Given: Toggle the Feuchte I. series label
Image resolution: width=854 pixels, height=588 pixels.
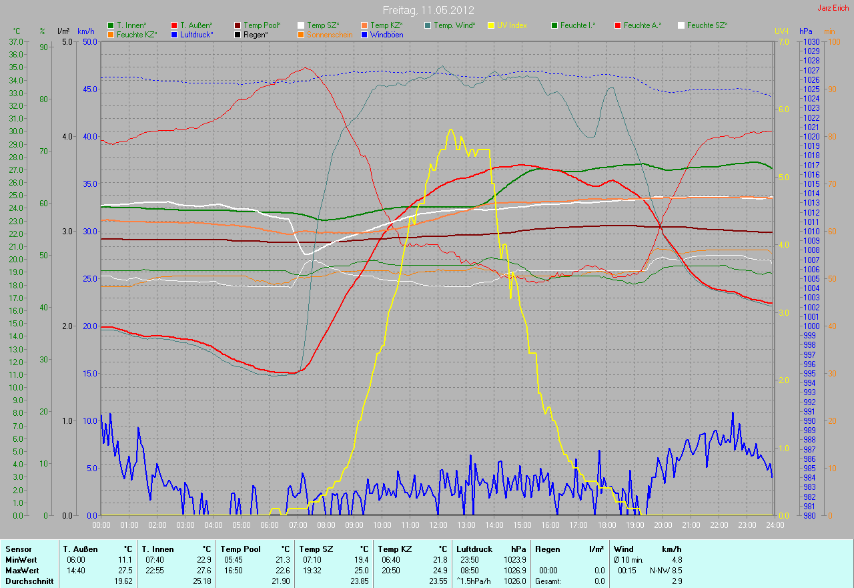Looking at the screenshot, I should 578,25.
